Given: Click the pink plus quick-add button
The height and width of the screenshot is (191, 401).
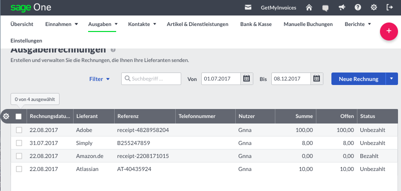Looking at the screenshot, I should click(388, 31).
